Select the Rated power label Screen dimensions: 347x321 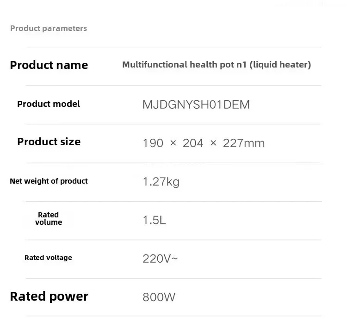point(49,296)
